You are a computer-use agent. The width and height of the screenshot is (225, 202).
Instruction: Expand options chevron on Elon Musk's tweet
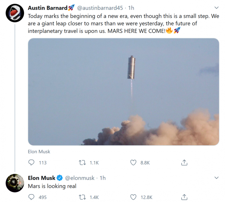click(216, 178)
